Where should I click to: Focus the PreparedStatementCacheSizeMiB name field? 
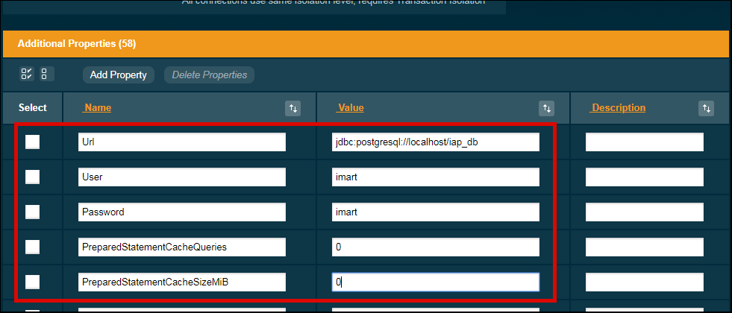pos(182,282)
